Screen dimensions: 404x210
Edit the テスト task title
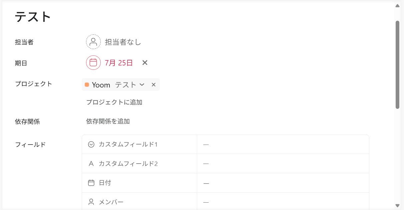pos(33,17)
